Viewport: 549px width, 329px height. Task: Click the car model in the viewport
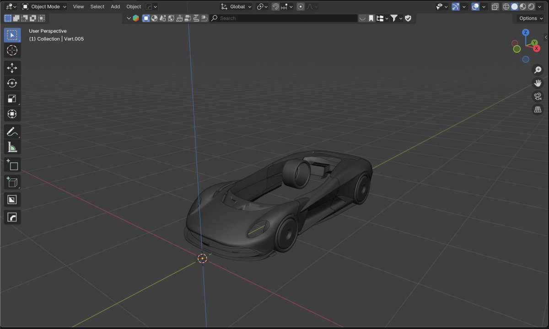point(279,206)
